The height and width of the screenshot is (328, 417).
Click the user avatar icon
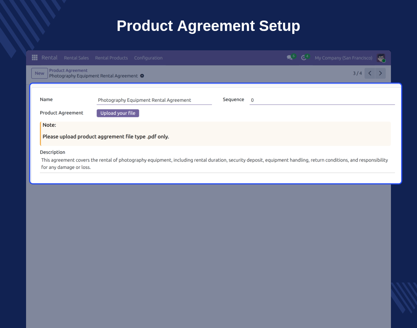pyautogui.click(x=381, y=58)
